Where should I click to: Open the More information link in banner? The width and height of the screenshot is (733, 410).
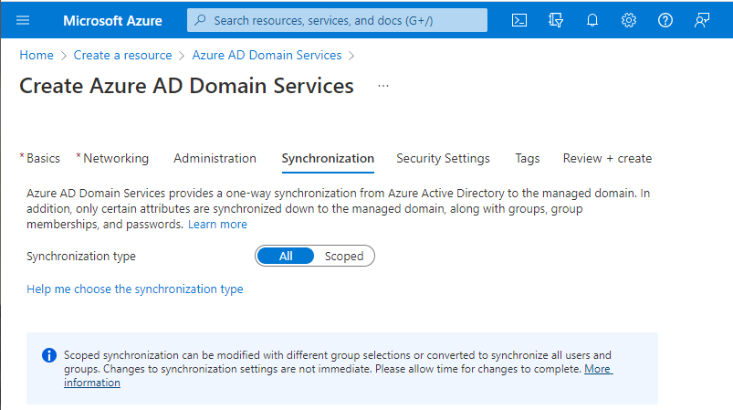(598, 369)
